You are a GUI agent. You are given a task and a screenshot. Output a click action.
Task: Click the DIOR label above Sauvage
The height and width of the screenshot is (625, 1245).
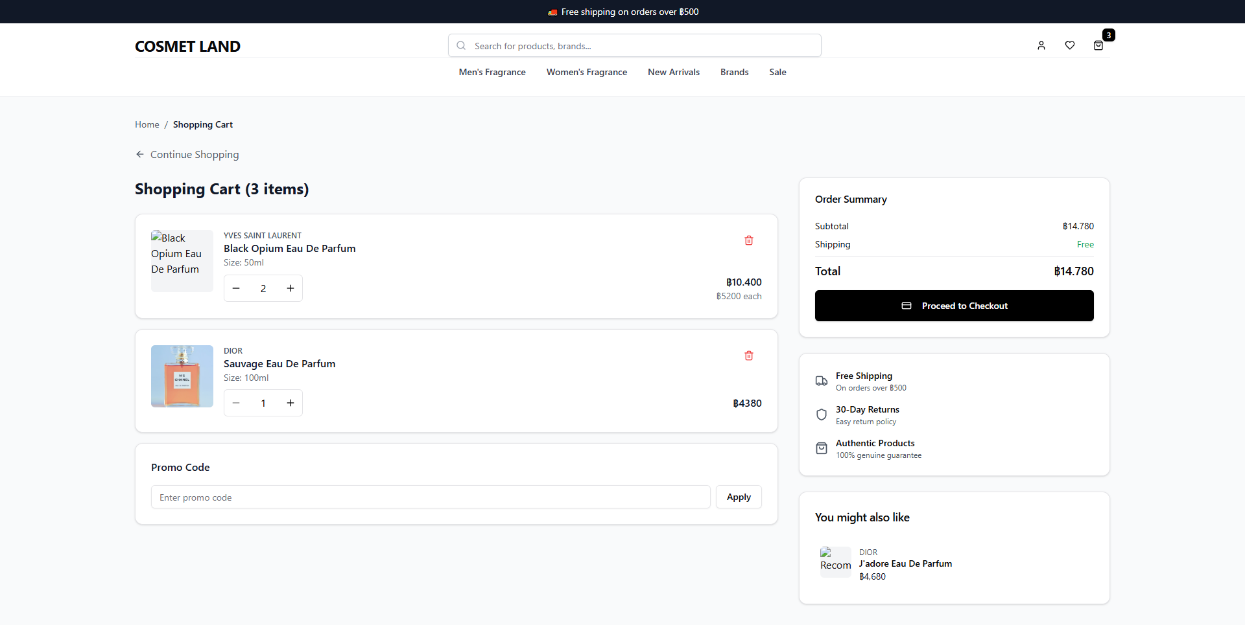pyautogui.click(x=233, y=351)
